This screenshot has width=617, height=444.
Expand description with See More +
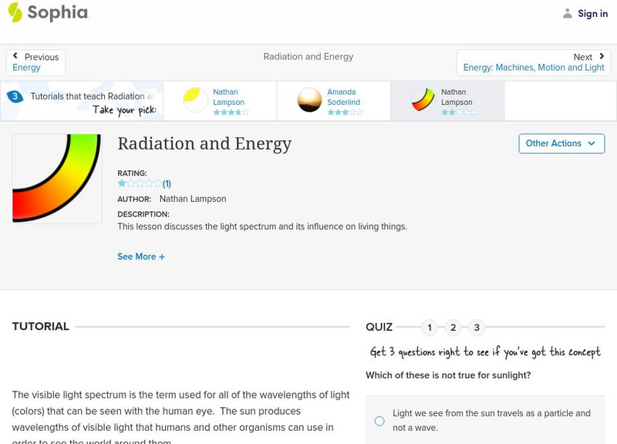pos(141,257)
